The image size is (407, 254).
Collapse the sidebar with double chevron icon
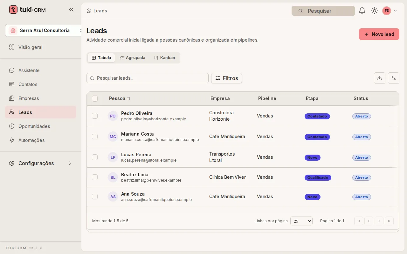[x=71, y=10]
